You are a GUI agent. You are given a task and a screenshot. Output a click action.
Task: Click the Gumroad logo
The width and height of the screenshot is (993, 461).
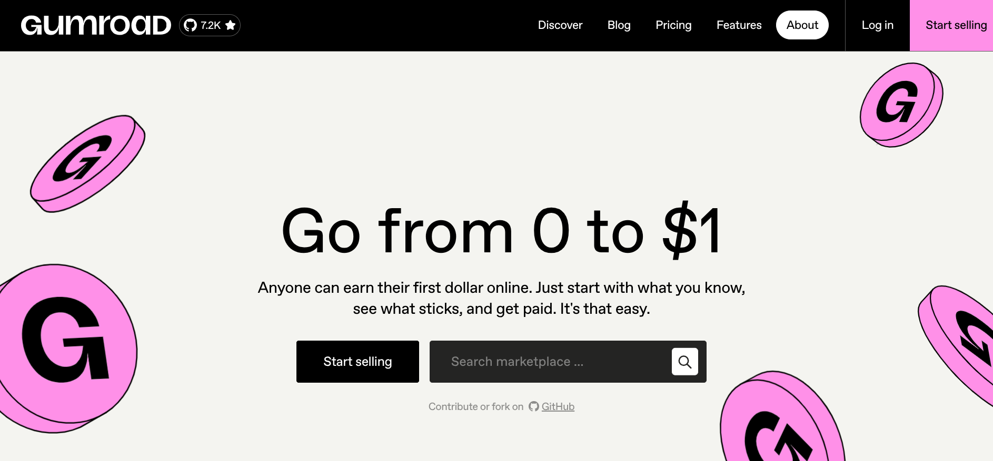click(x=96, y=25)
